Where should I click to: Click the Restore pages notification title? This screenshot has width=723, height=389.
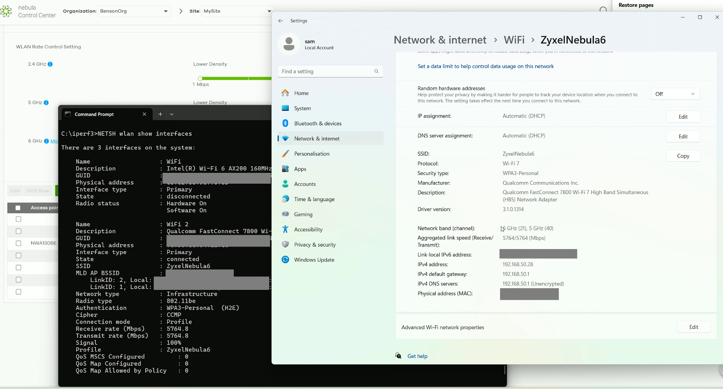tap(636, 5)
